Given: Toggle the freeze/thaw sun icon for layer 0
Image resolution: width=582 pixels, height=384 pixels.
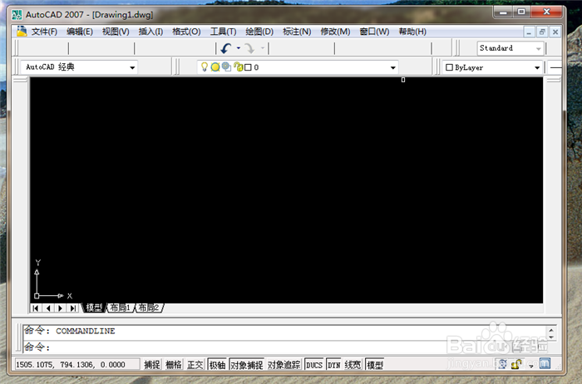Looking at the screenshot, I should [215, 67].
